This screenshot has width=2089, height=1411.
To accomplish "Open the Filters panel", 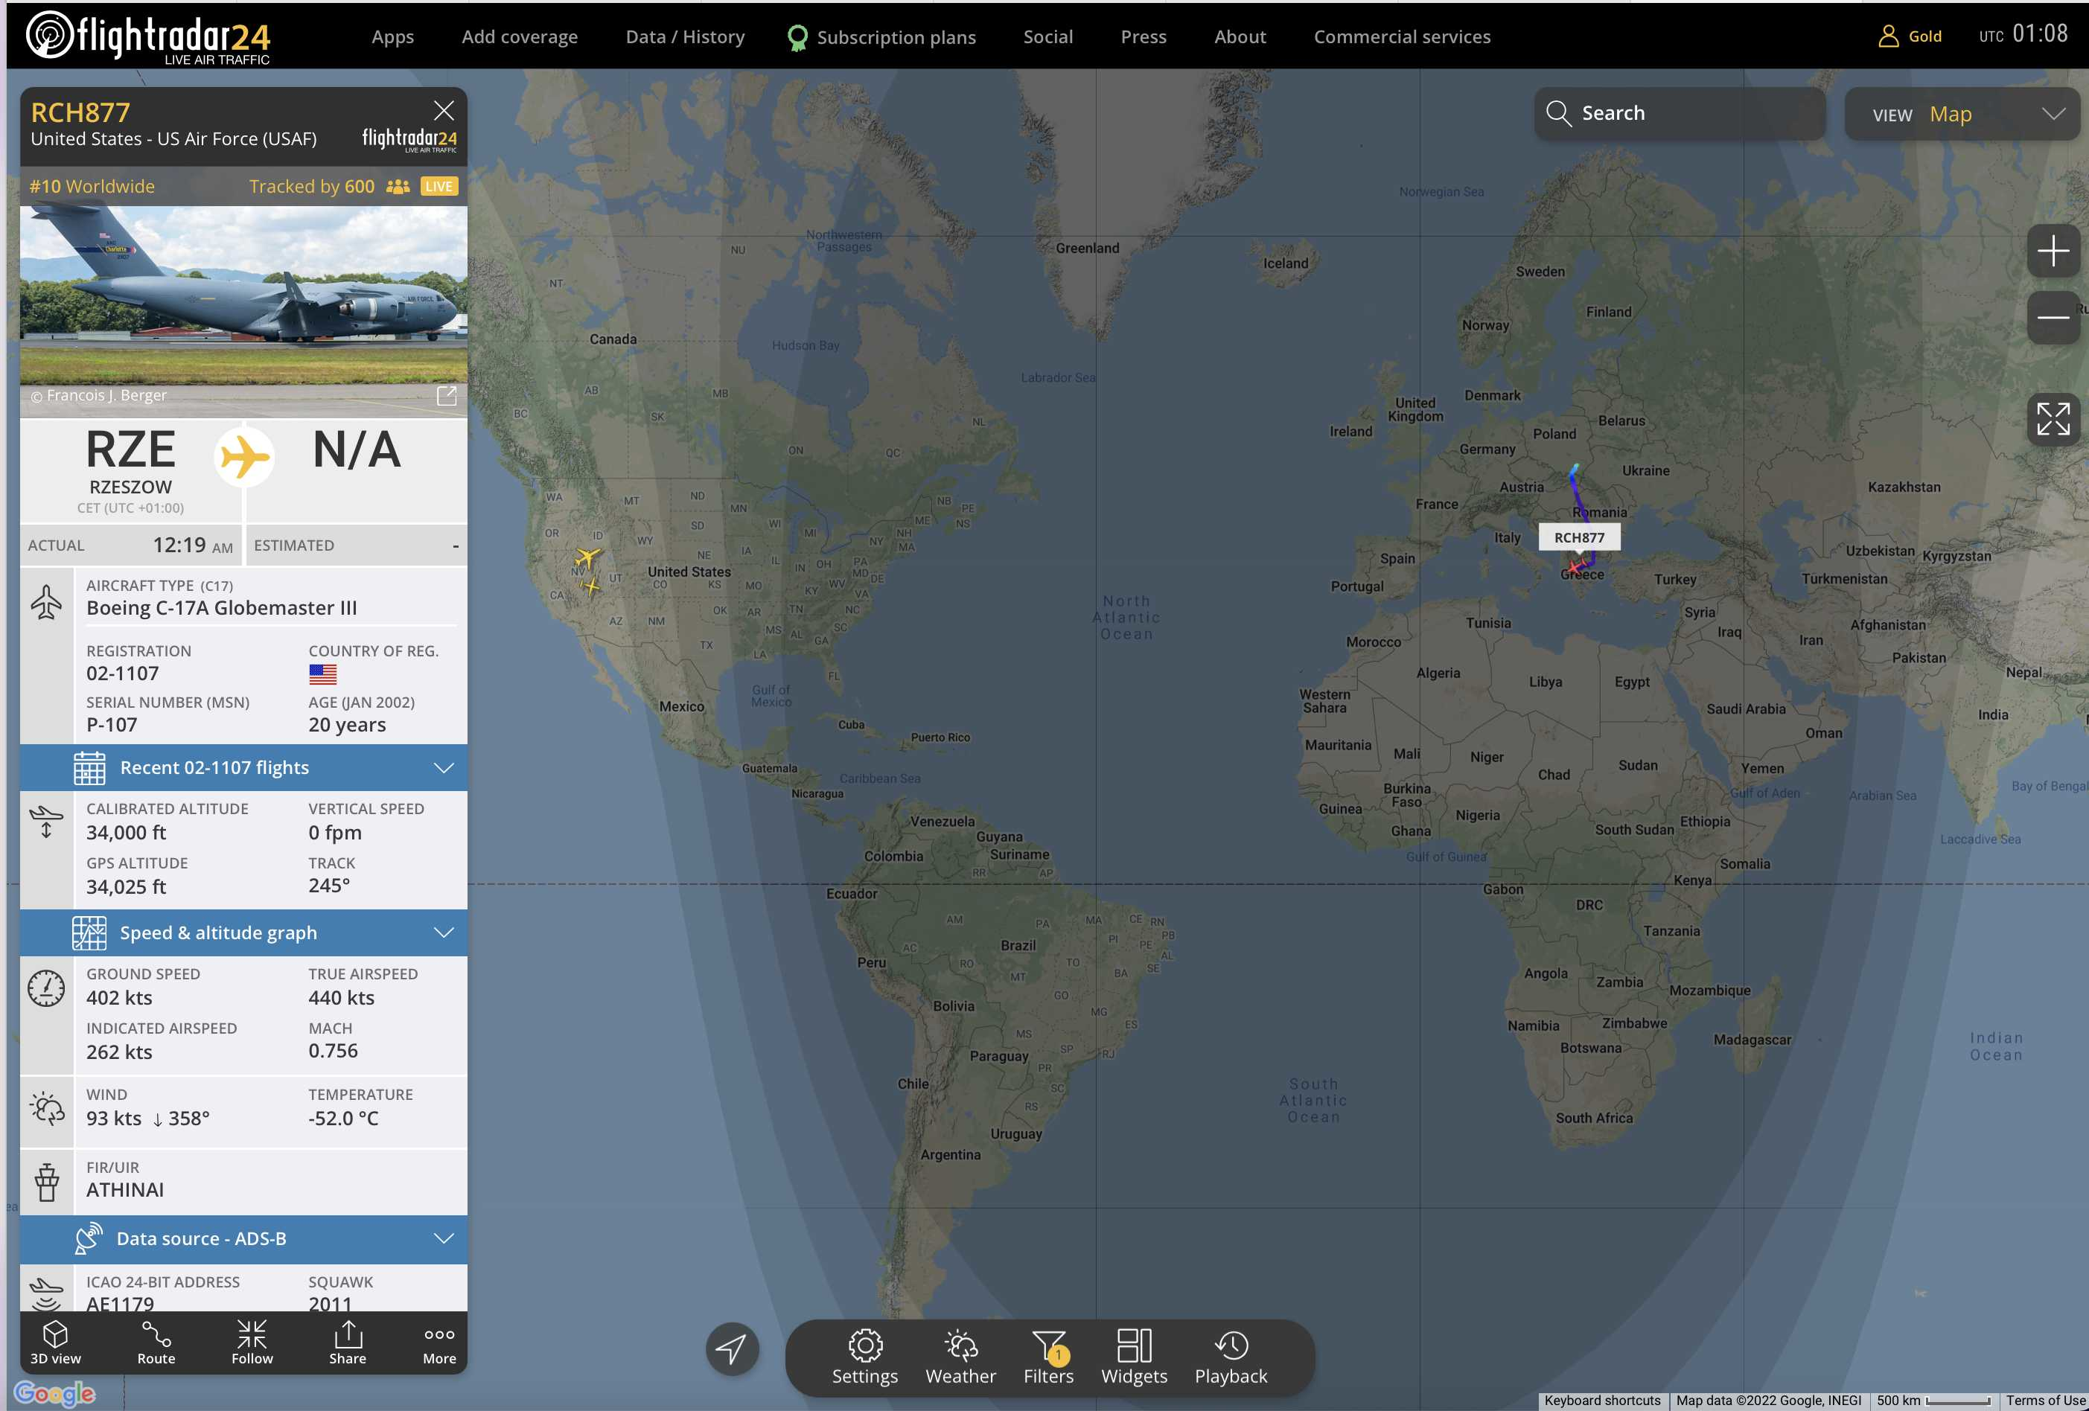I will (1048, 1357).
